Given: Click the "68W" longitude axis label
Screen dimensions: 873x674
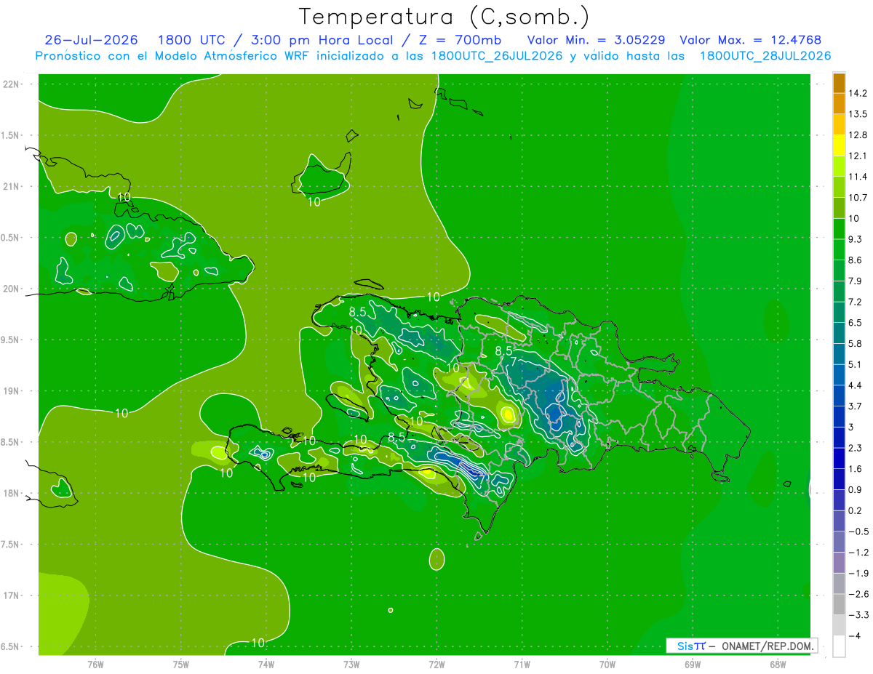Looking at the screenshot, I should [778, 665].
